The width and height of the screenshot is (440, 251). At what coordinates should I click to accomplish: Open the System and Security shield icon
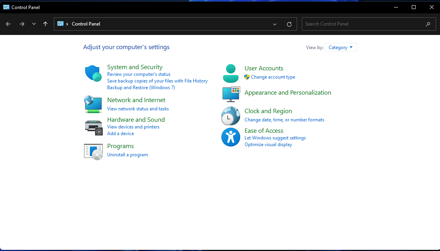point(93,73)
